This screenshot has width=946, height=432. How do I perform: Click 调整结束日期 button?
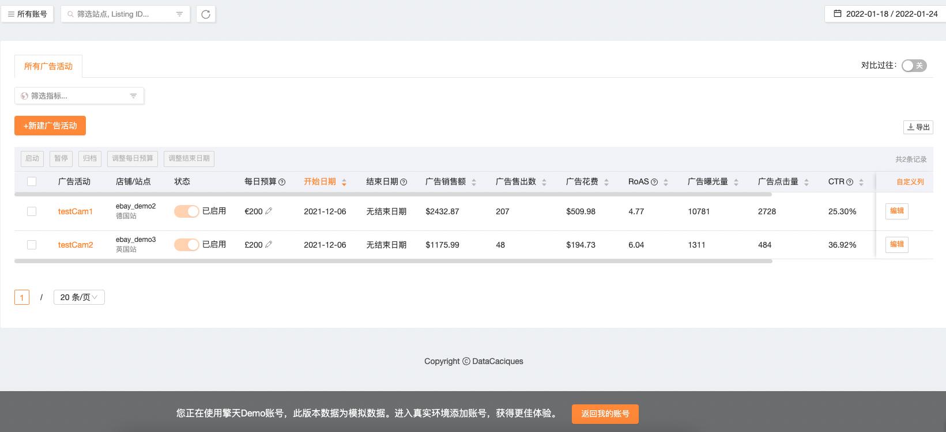pos(189,158)
